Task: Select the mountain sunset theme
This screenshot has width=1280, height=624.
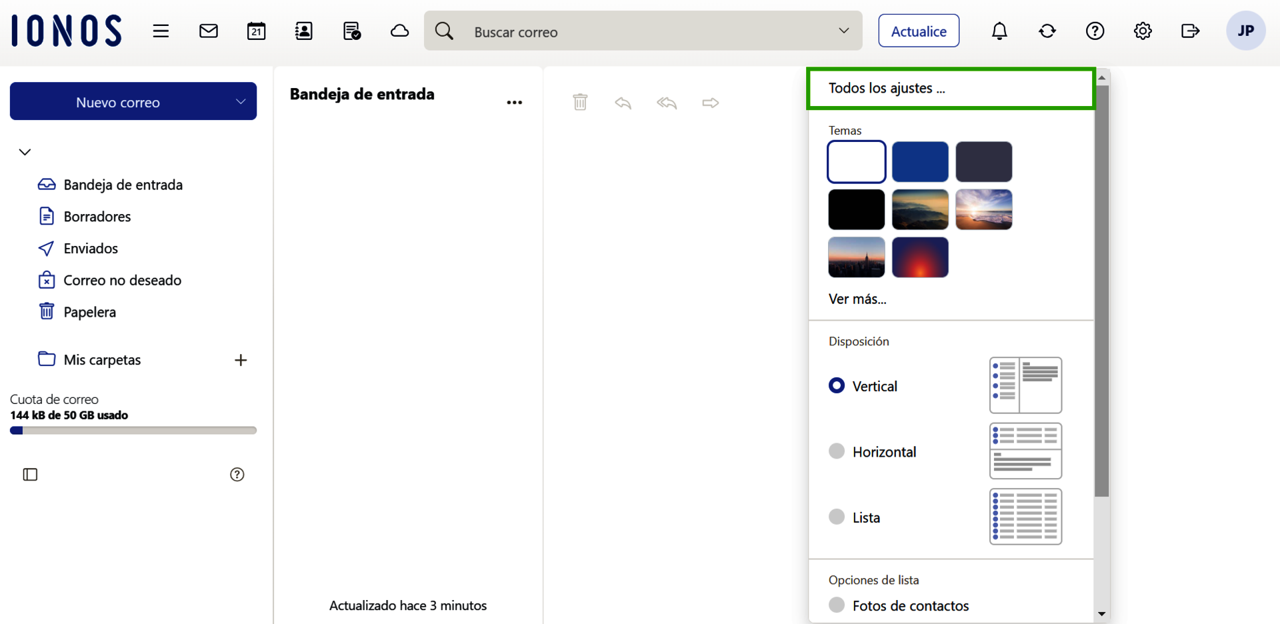Action: (920, 209)
